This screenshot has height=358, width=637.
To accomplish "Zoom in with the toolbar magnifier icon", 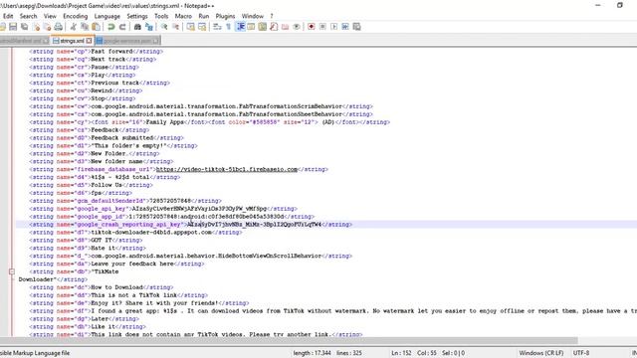I will (x=164, y=27).
